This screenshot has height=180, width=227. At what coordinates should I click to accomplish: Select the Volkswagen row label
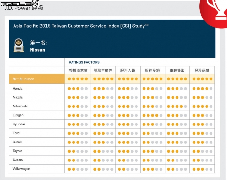coord(21,169)
